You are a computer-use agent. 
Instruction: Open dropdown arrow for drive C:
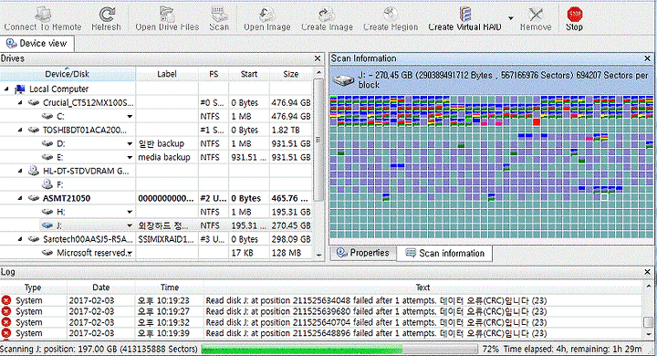(130, 117)
